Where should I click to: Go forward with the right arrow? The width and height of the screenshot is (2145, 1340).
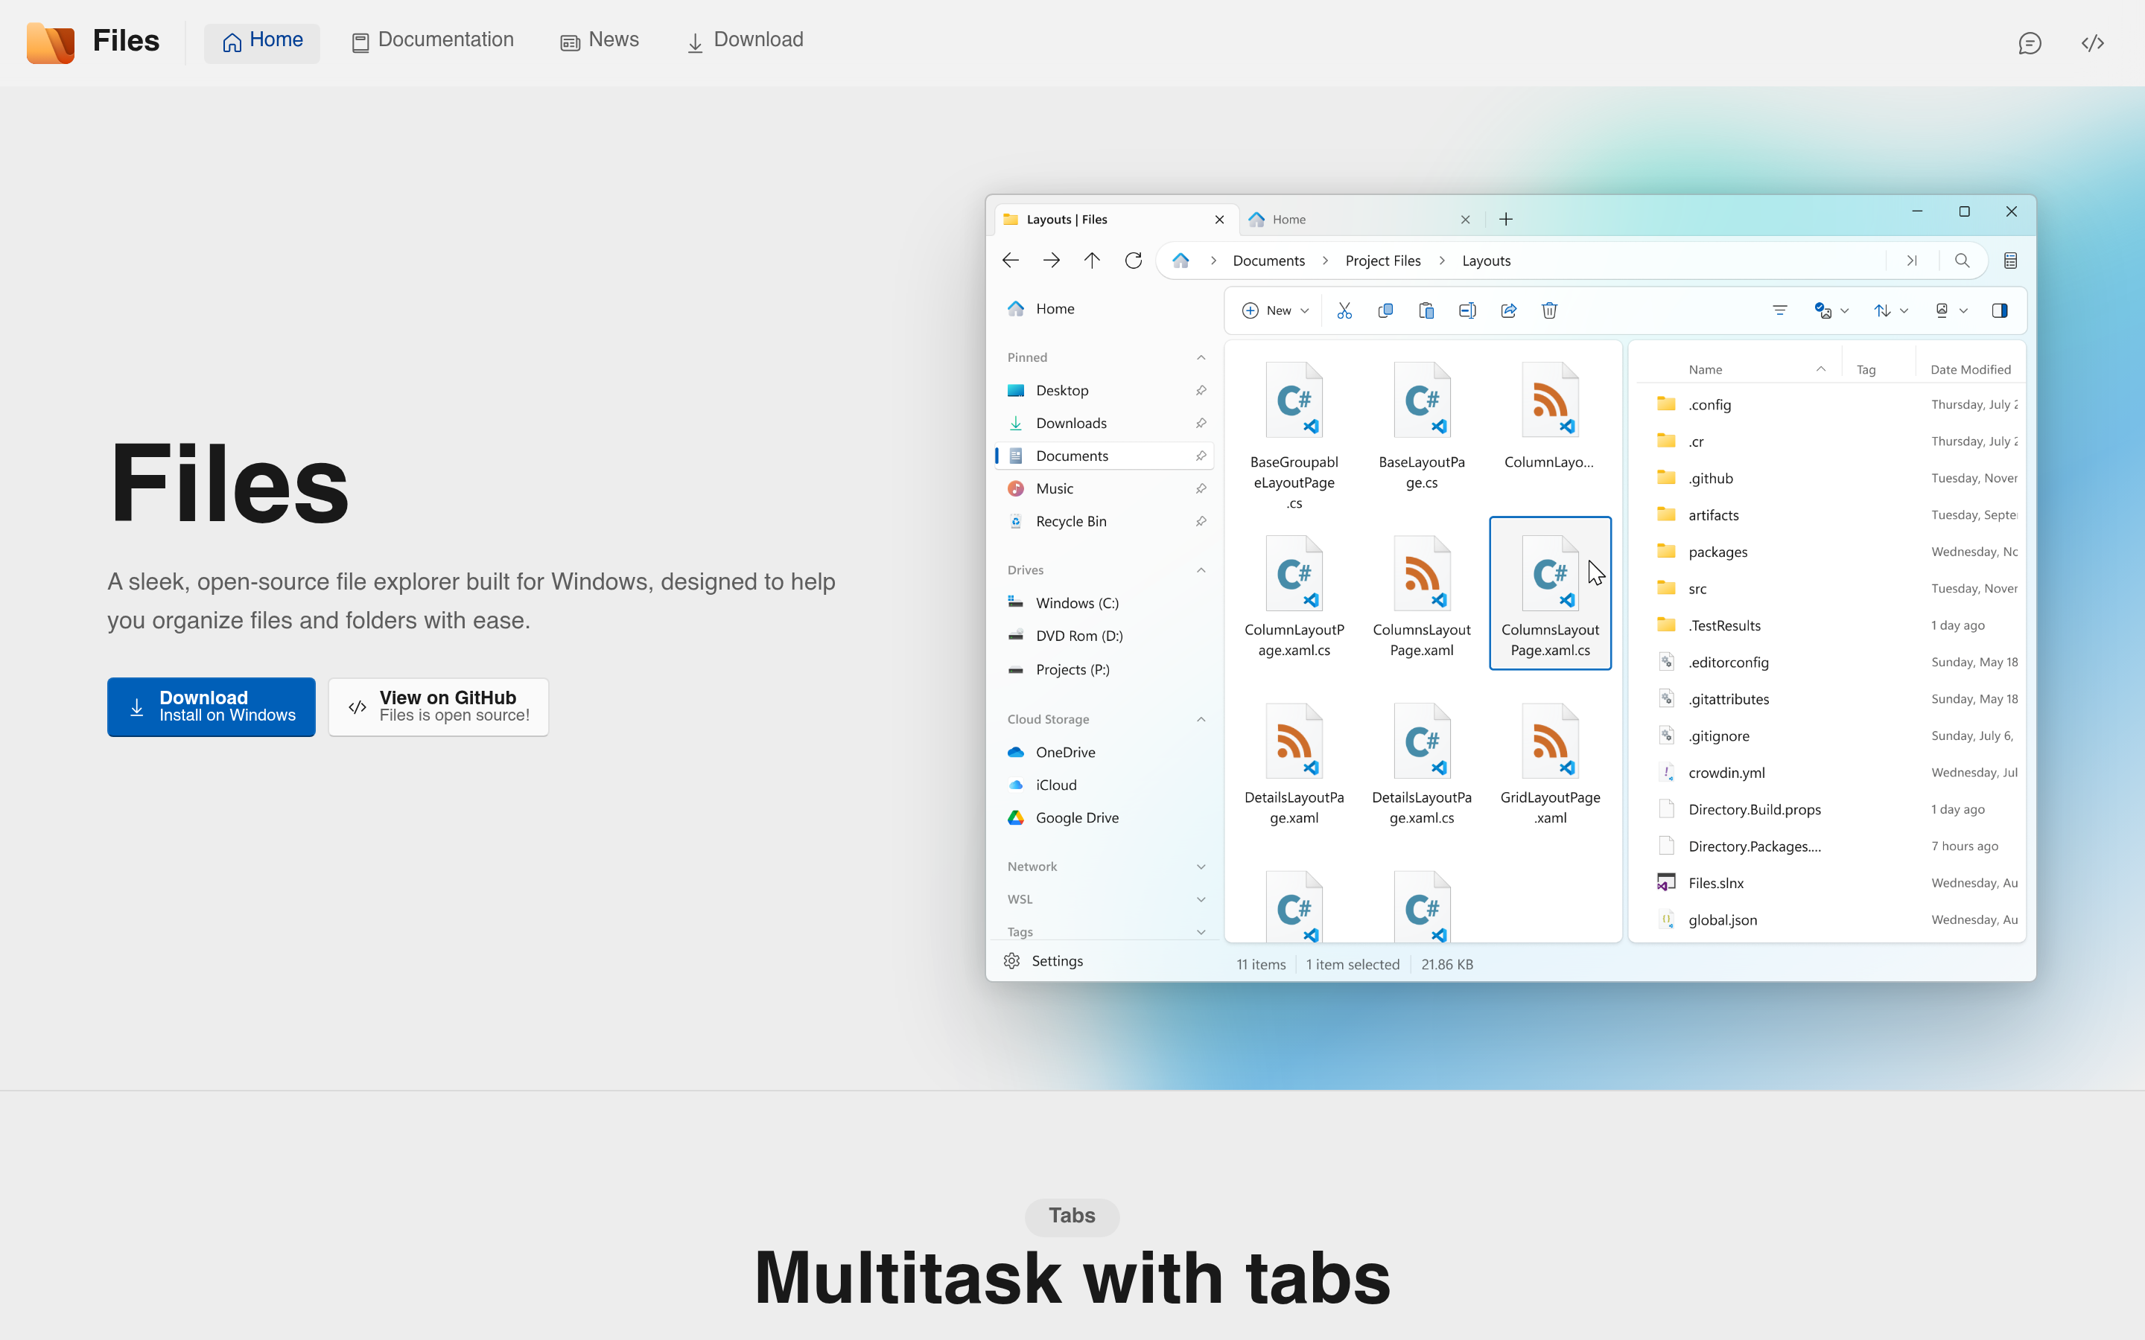(x=1051, y=261)
